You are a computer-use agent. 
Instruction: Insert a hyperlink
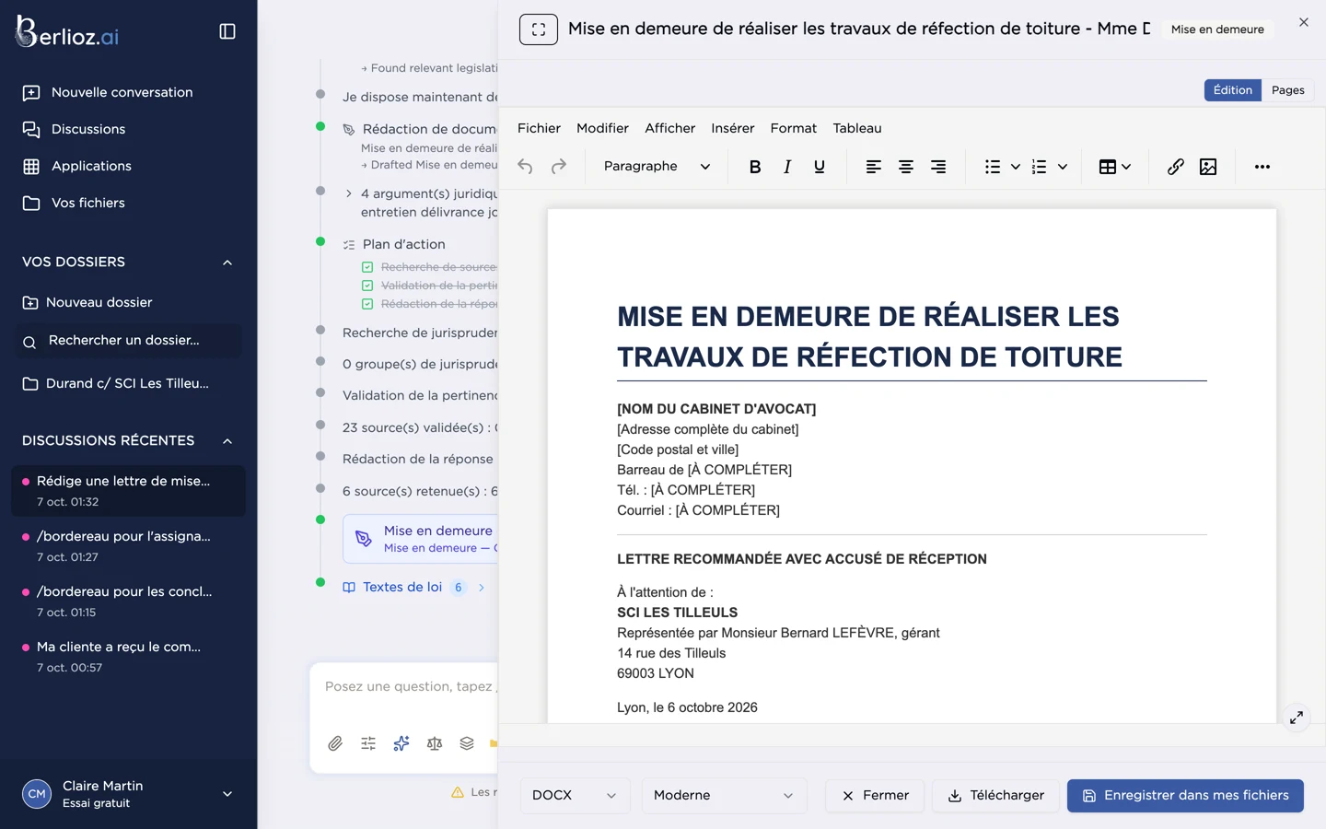pyautogui.click(x=1176, y=167)
